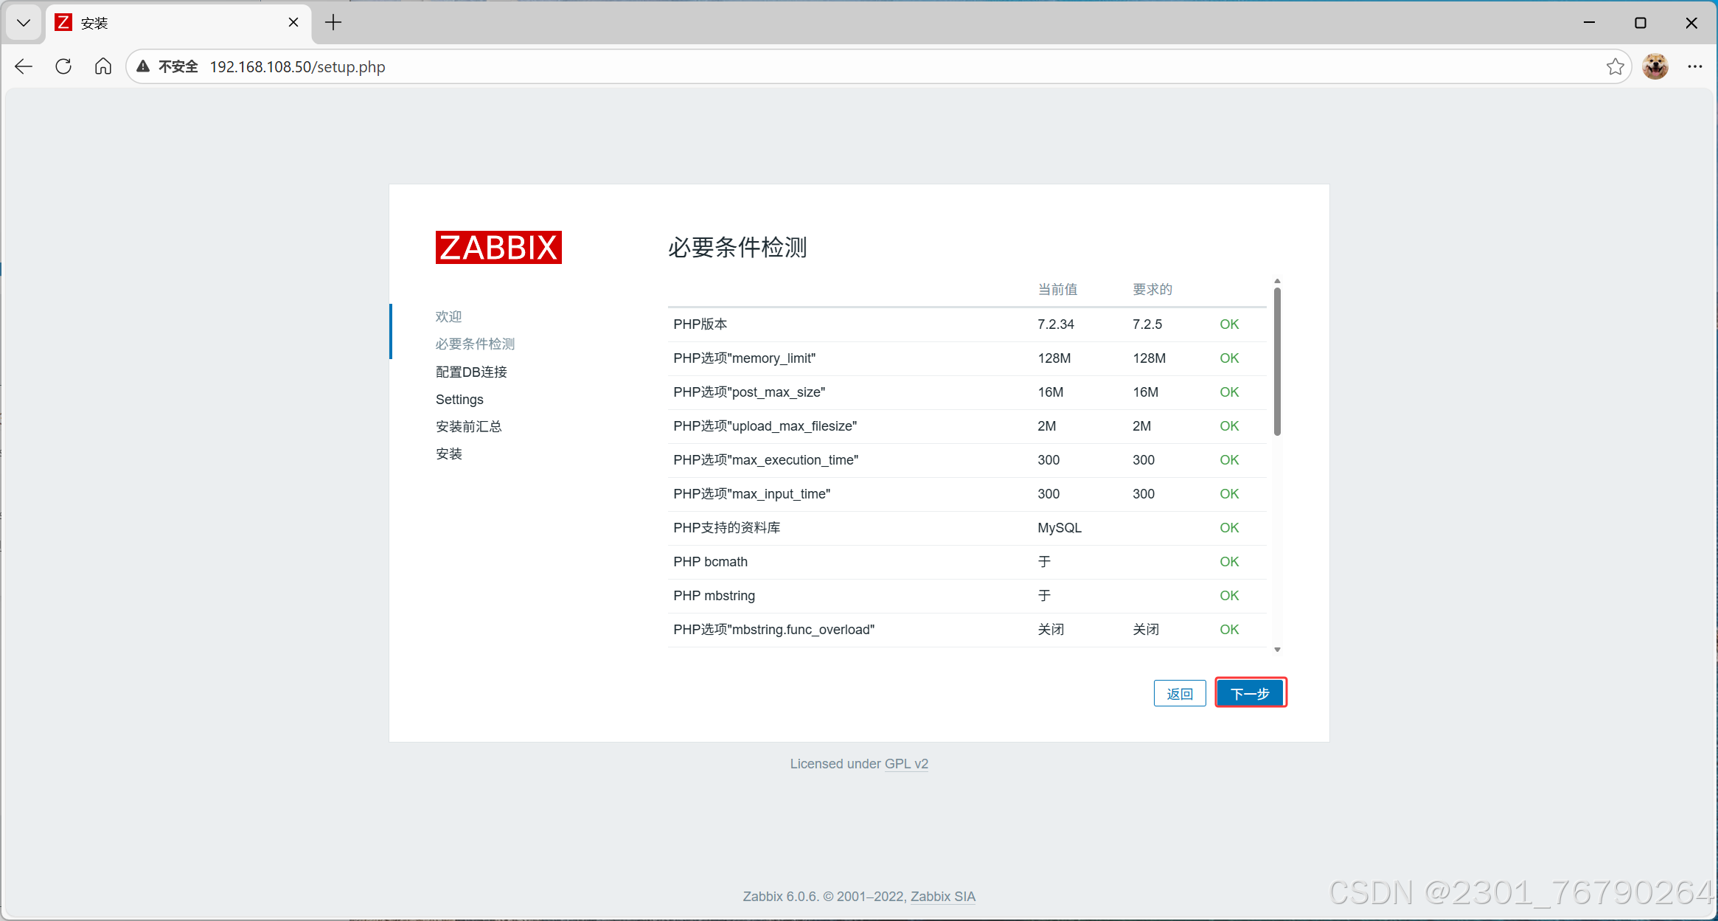This screenshot has height=921, width=1718.
Task: Open the browser three-dot settings menu
Action: pos(1694,66)
